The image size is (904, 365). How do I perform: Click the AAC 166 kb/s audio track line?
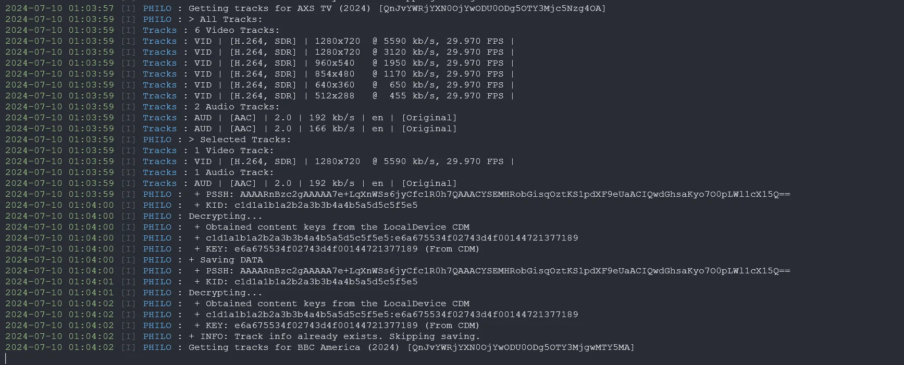pos(231,129)
